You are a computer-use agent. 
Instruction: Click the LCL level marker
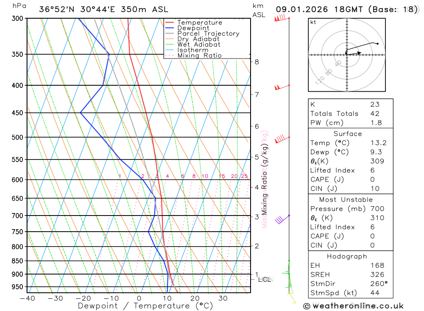(x=264, y=279)
